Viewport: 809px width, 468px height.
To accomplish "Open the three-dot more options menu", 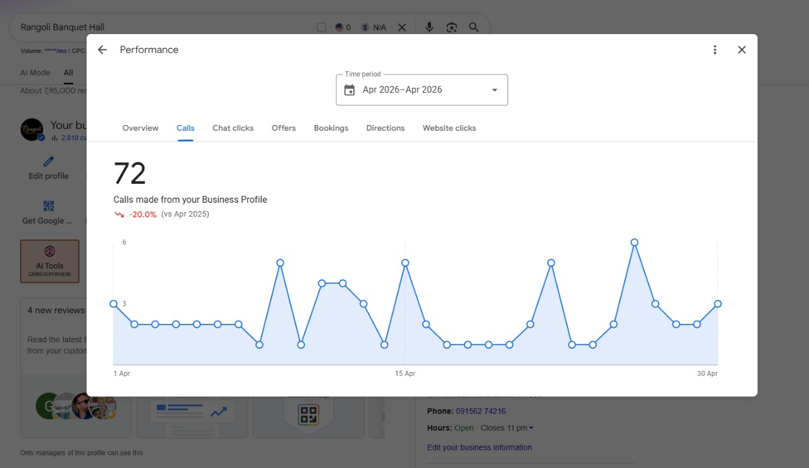I will point(715,50).
